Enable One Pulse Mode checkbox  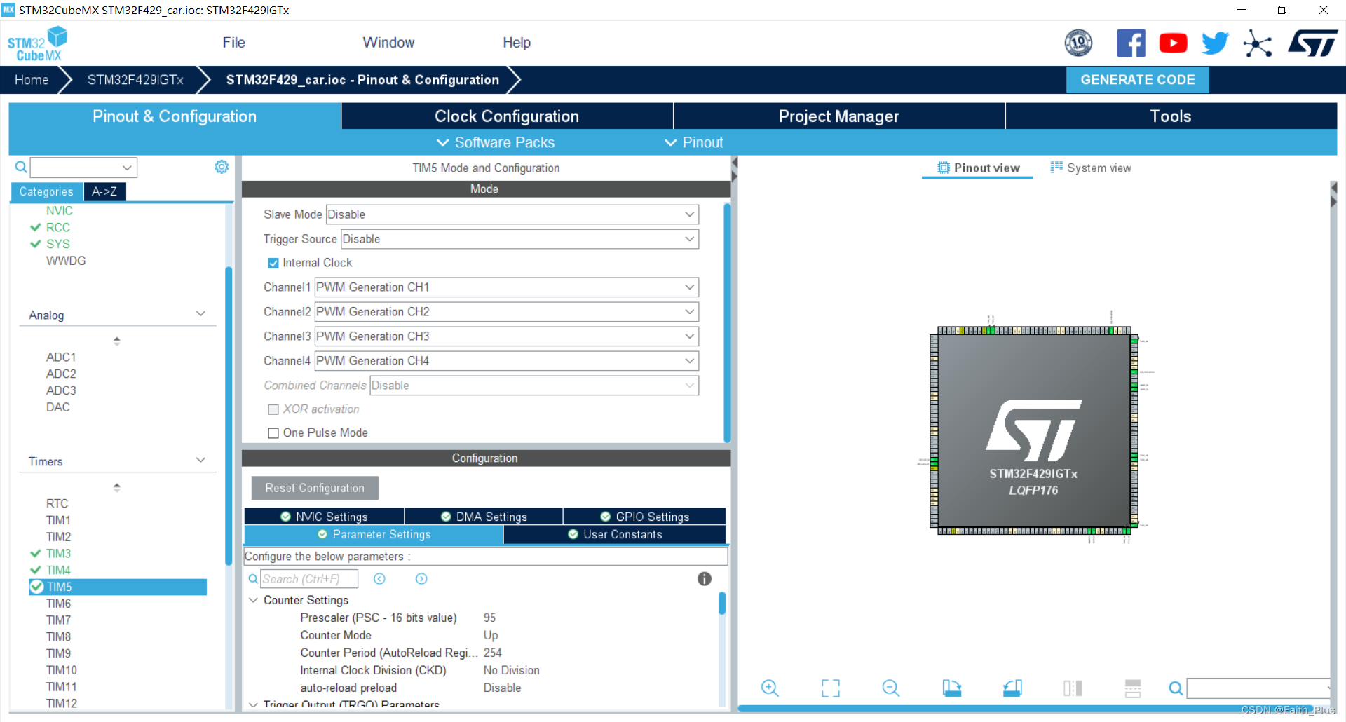pyautogui.click(x=273, y=433)
